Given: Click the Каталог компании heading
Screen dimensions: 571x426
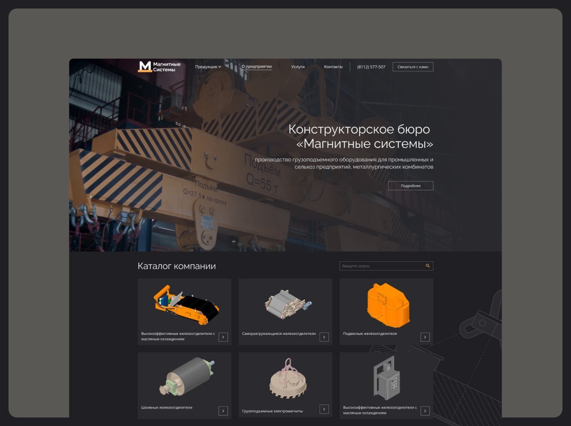Looking at the screenshot, I should [177, 266].
